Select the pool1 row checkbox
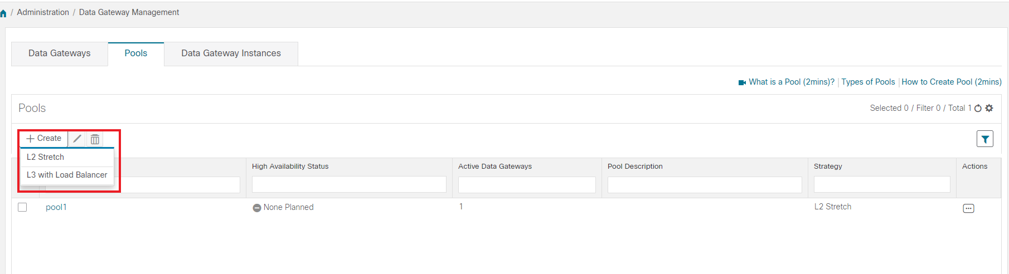This screenshot has height=274, width=1009. click(x=22, y=207)
